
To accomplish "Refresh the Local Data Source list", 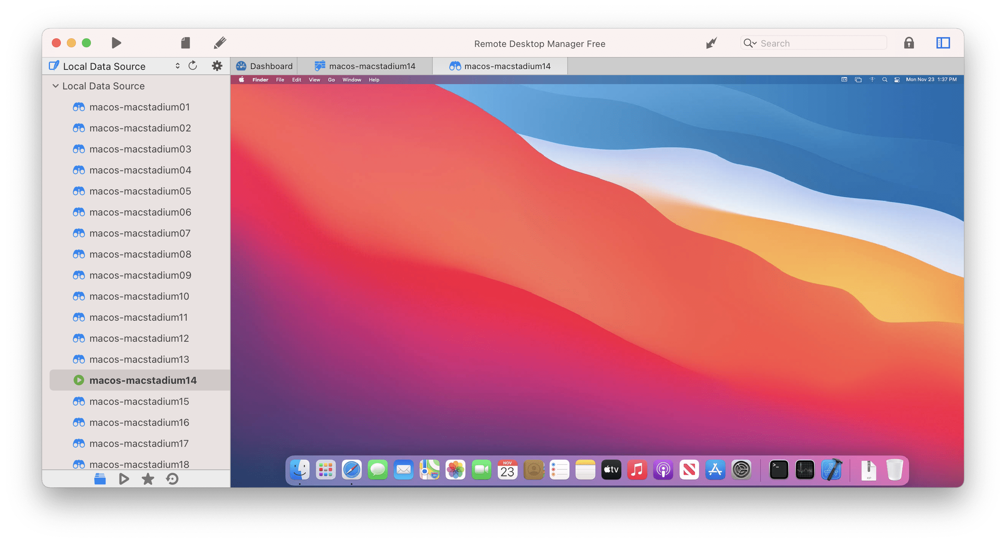I will 193,66.
